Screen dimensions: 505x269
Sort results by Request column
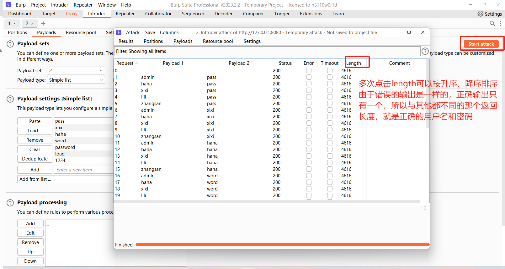(127, 63)
